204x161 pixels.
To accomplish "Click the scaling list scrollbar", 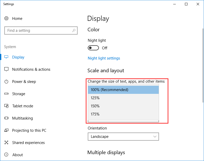I will [x=123, y=121].
